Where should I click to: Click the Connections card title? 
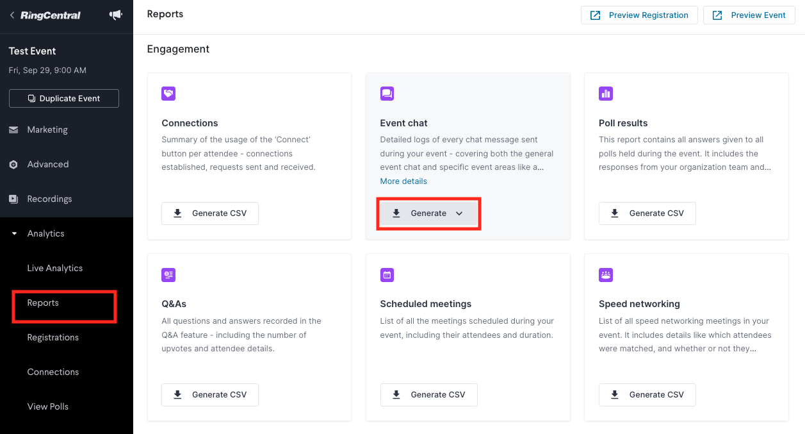[x=190, y=123]
